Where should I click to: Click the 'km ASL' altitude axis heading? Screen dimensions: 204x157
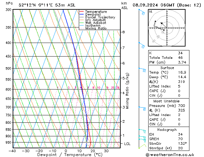tap(124, 5)
